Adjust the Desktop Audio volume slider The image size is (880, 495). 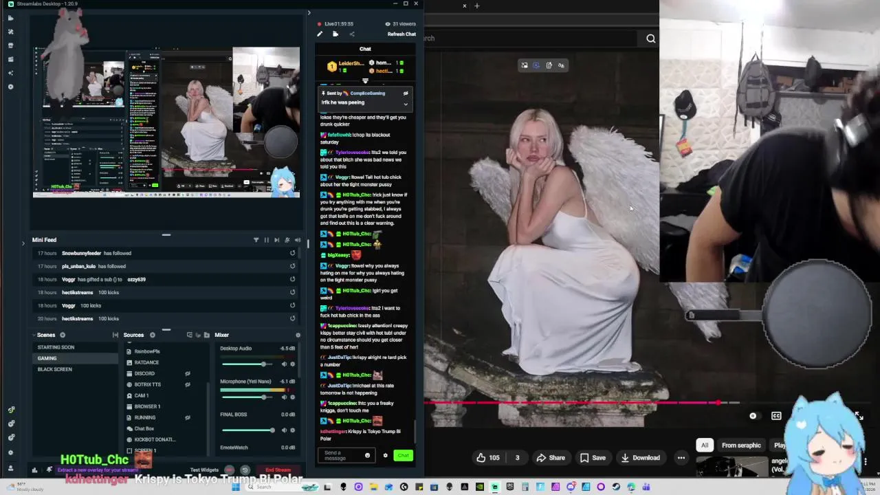248,364
